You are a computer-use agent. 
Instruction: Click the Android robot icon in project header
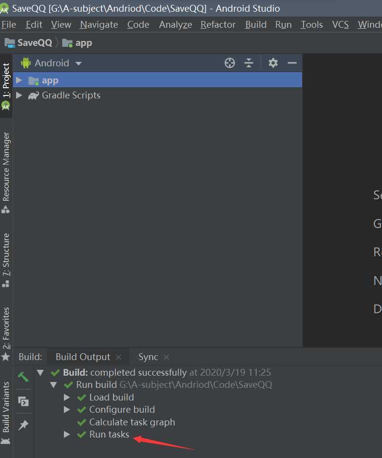[x=26, y=63]
